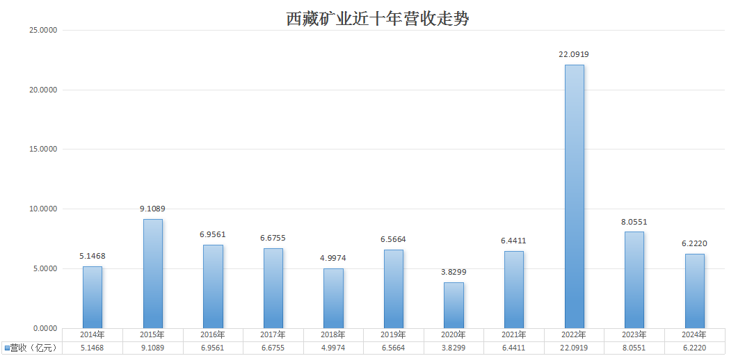Click data label 22.0919 above 2022 bar
Screen dimensions: 729x356
click(574, 54)
